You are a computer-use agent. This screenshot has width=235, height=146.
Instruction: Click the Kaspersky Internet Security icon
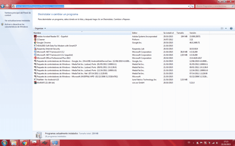tap(35, 49)
